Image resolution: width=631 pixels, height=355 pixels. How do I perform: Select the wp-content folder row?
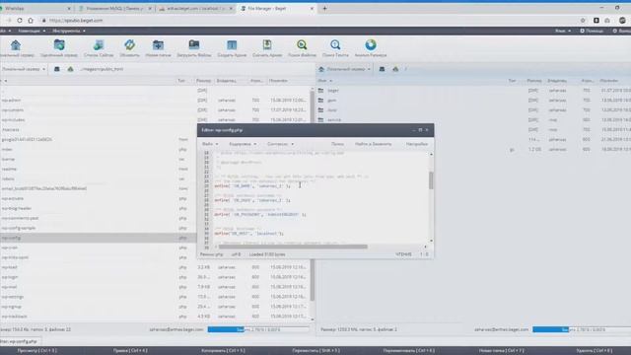tap(155, 109)
